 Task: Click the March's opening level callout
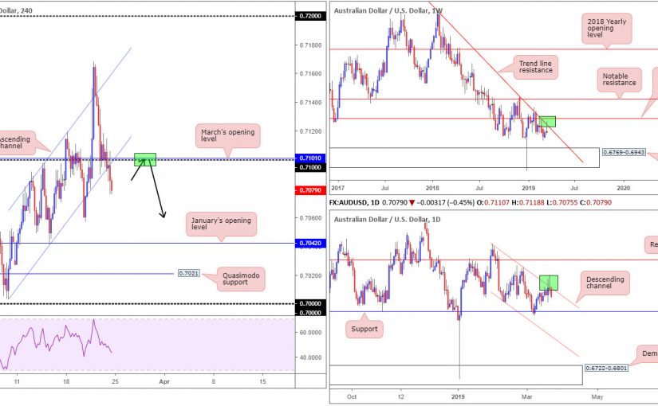[x=227, y=135]
